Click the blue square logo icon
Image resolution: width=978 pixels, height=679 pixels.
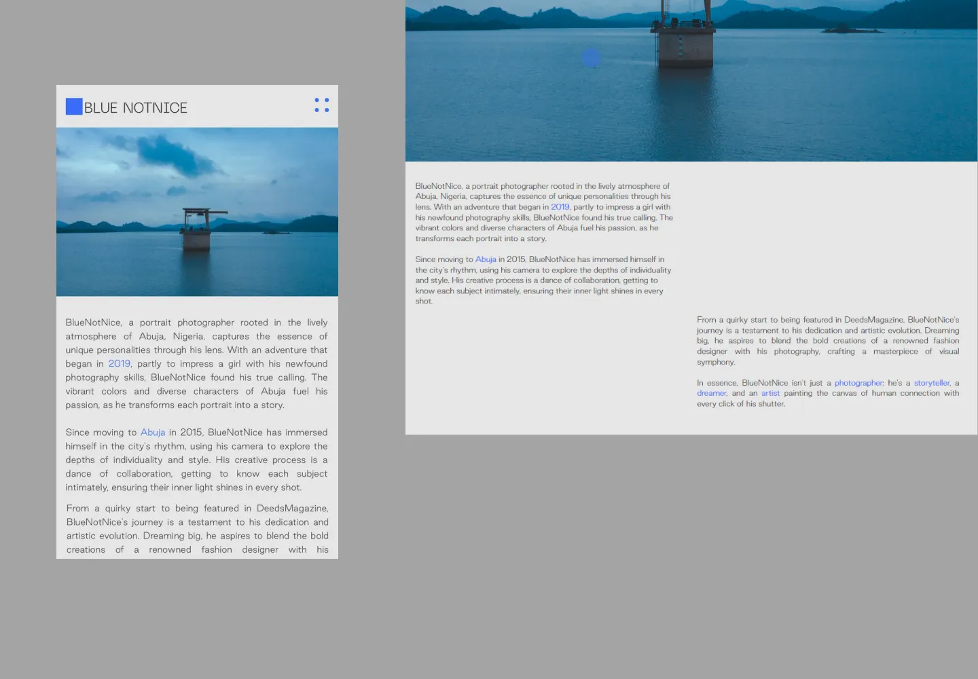coord(74,107)
